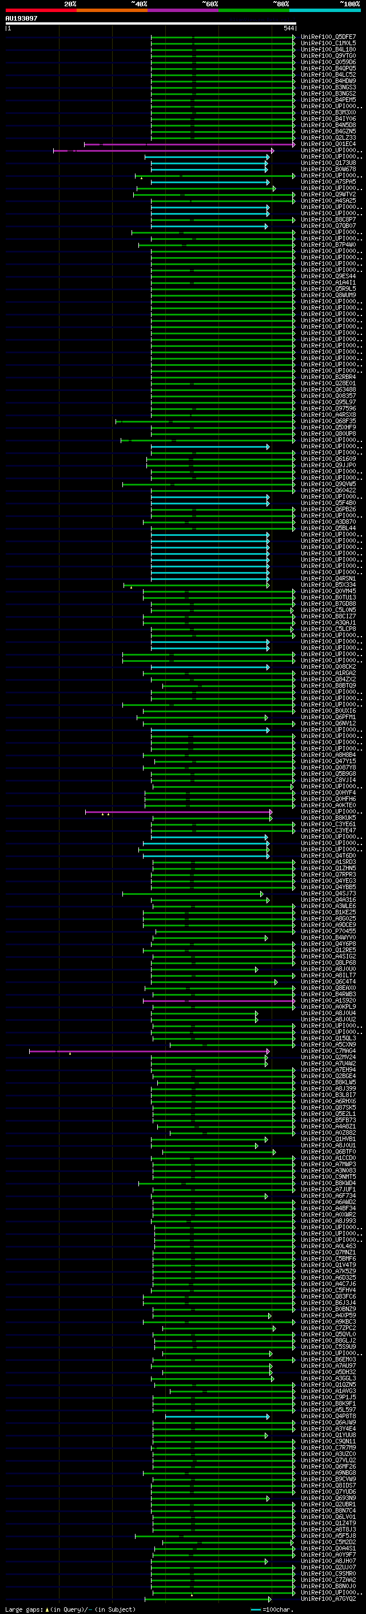Select hit label UniRef100_Q15QL3

point(328,1038)
